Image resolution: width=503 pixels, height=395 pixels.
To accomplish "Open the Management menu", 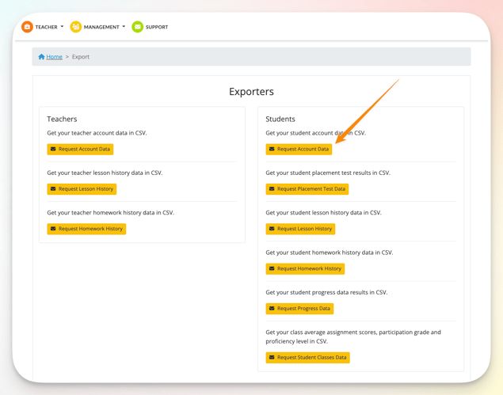I will point(98,27).
